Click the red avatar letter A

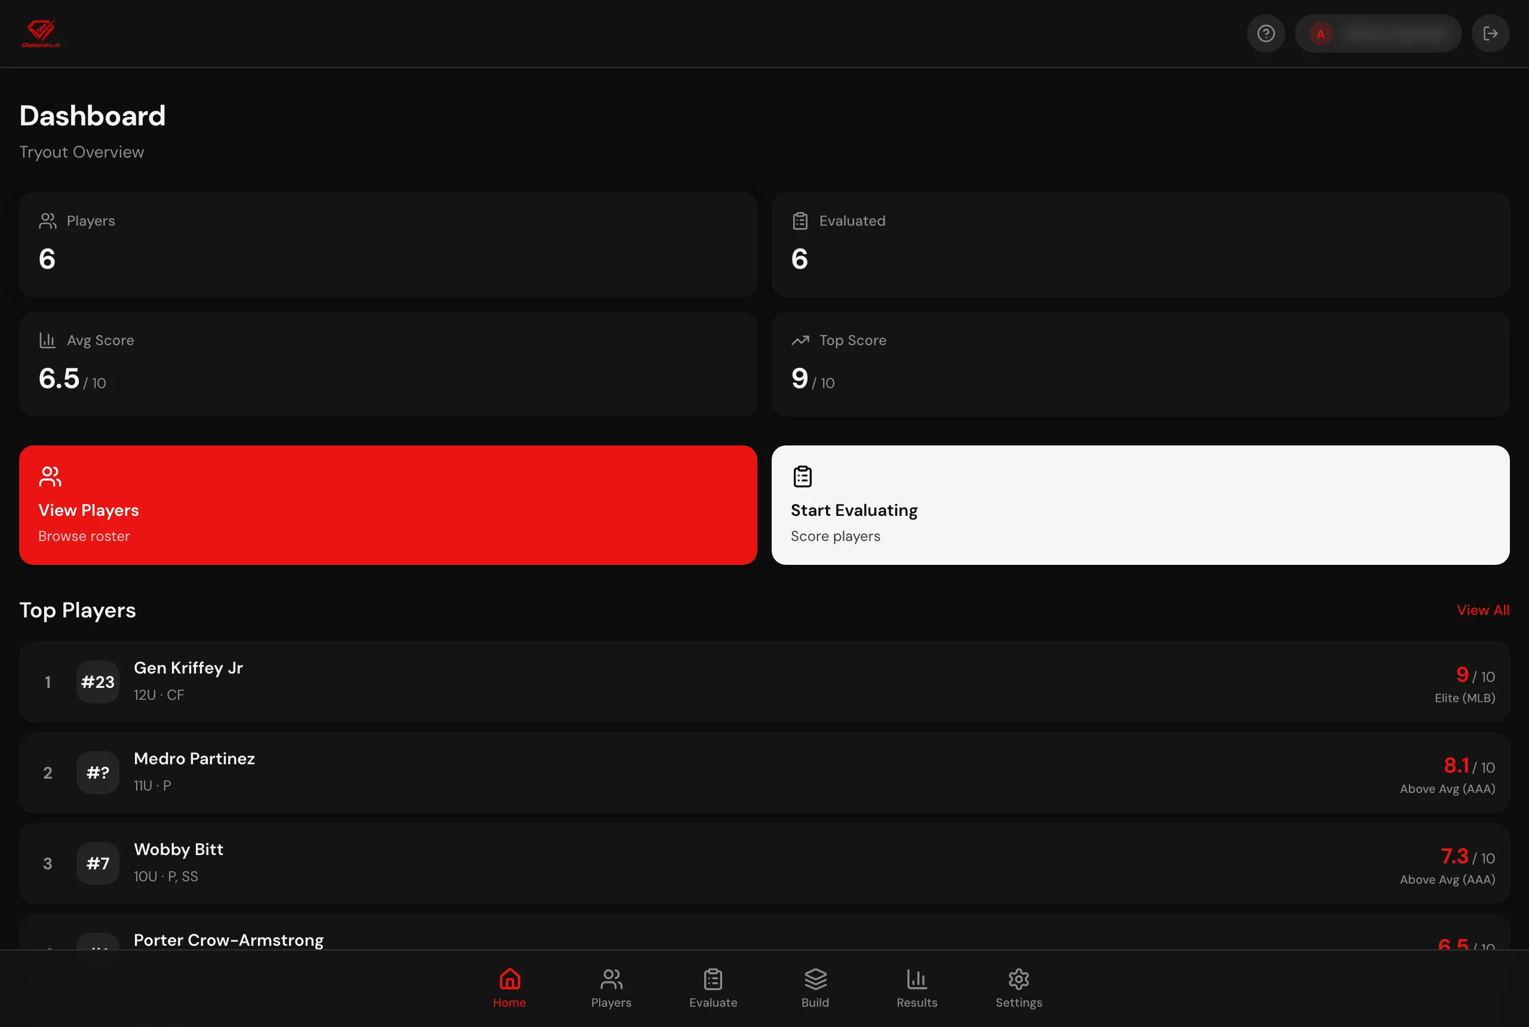point(1321,33)
